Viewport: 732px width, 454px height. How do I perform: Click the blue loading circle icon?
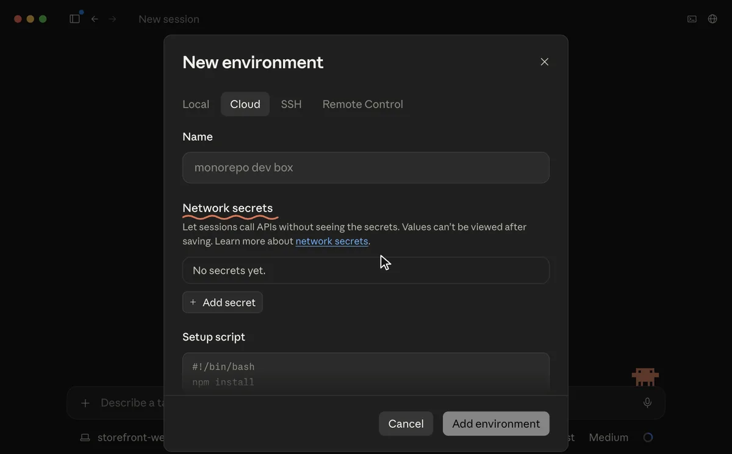(648, 438)
